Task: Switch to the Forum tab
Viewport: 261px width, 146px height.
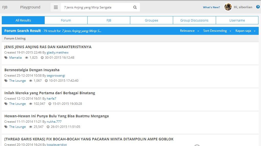Action: [x=66, y=20]
